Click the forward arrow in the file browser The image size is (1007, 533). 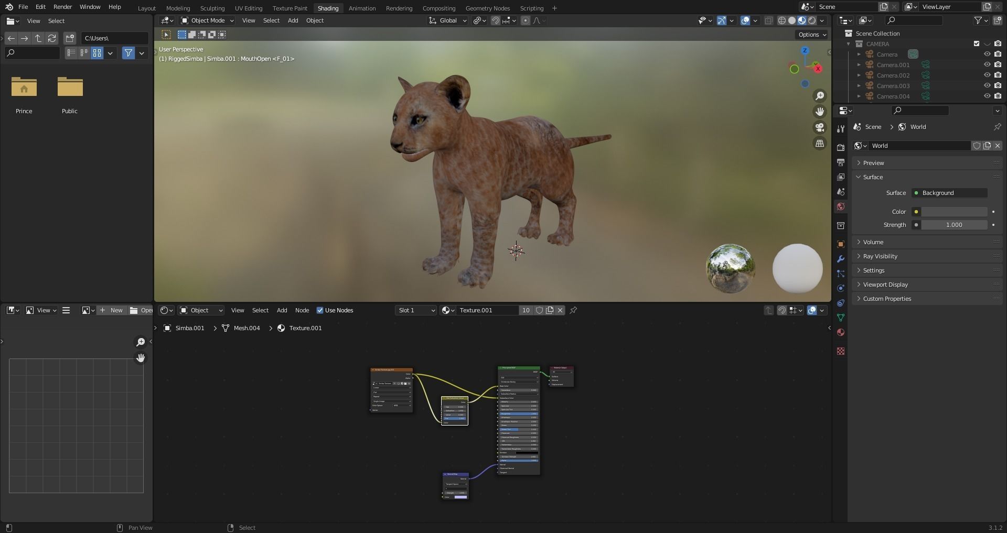pyautogui.click(x=25, y=38)
